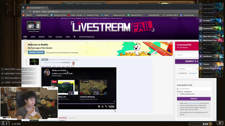Click the embed resize handle below player
This screenshot has width=225, height=126.
click(x=115, y=111)
